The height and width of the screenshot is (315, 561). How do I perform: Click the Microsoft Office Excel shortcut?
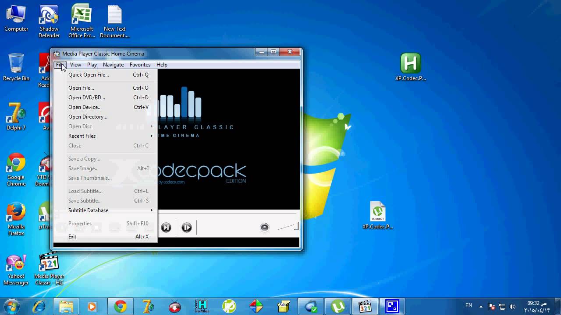82,21
